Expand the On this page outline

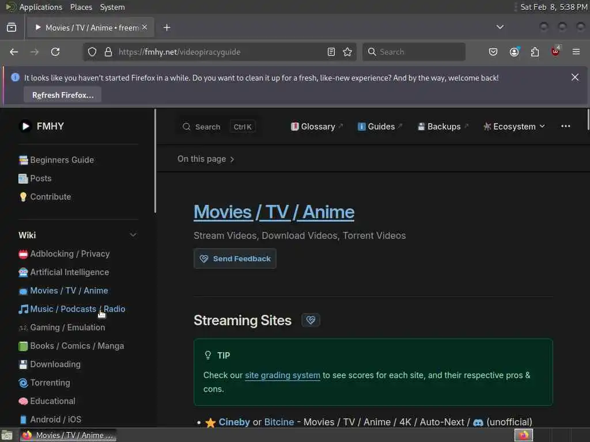tap(206, 159)
